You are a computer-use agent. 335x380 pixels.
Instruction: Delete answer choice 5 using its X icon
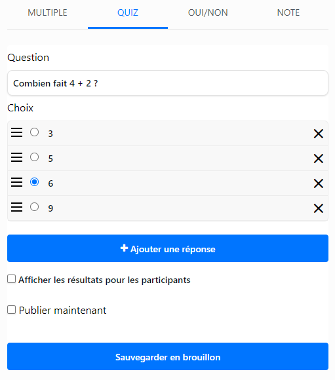click(x=318, y=159)
